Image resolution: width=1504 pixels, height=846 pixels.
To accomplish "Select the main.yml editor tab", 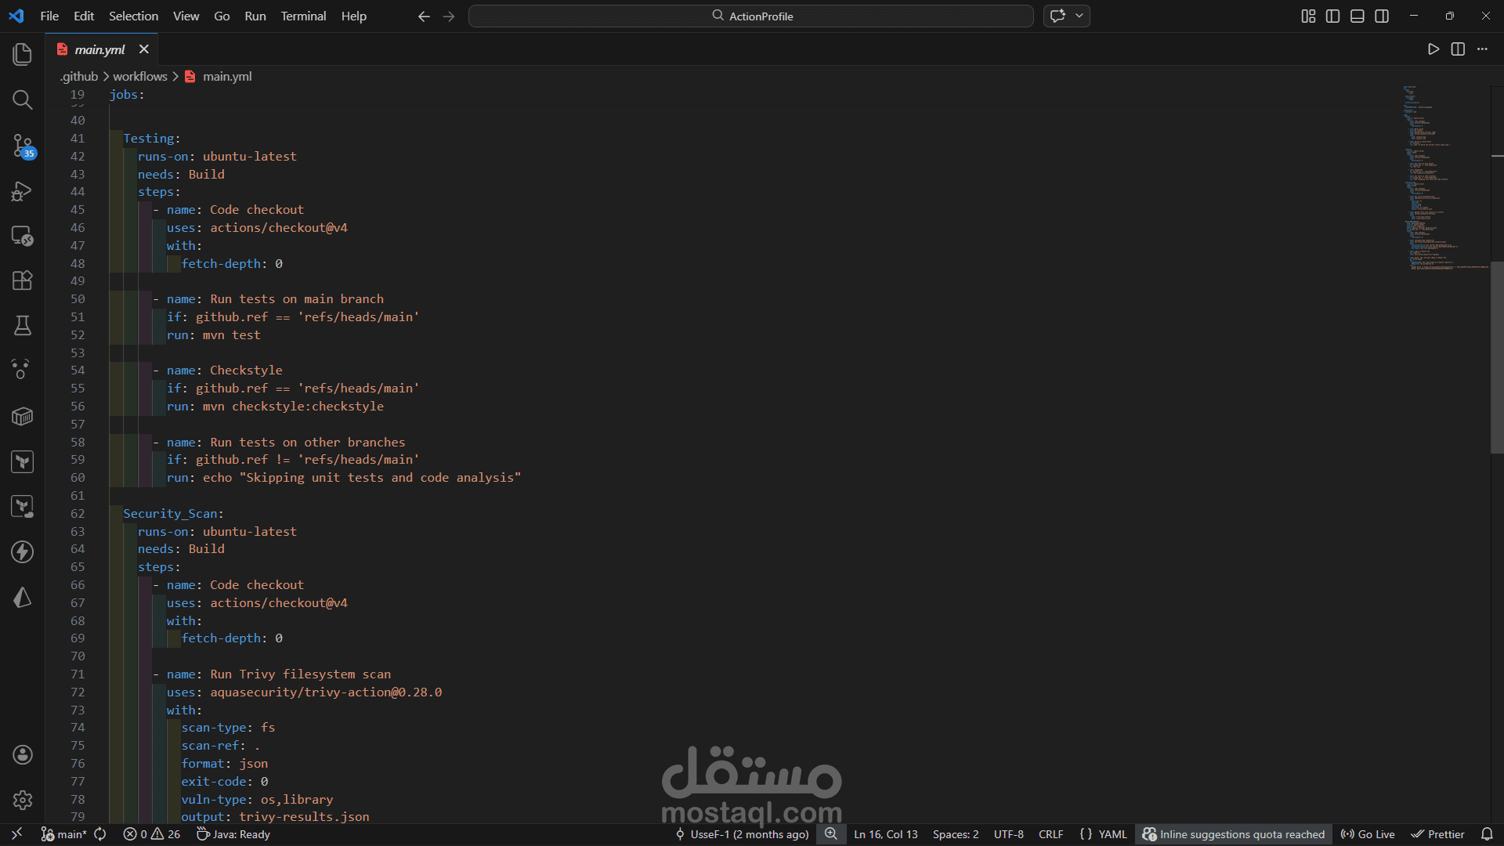I will (99, 49).
